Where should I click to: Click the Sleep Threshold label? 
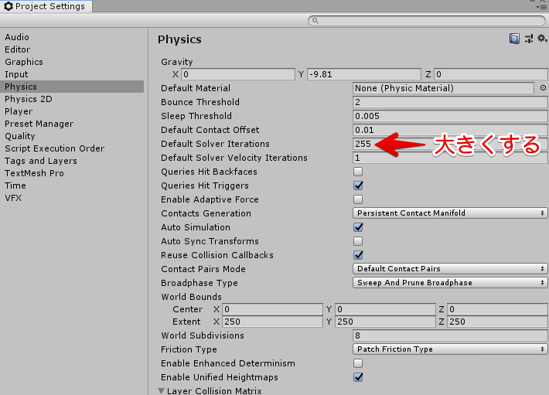(196, 116)
